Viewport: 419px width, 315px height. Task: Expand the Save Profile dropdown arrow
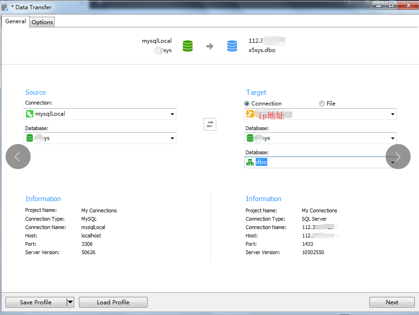coord(70,302)
